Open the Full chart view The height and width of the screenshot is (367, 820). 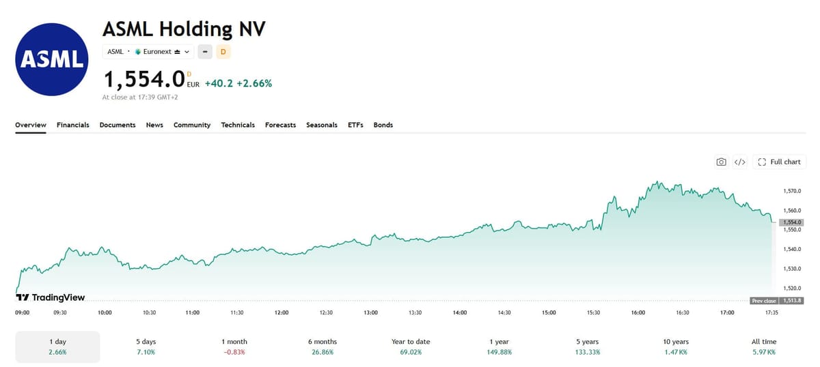pyautogui.click(x=779, y=162)
